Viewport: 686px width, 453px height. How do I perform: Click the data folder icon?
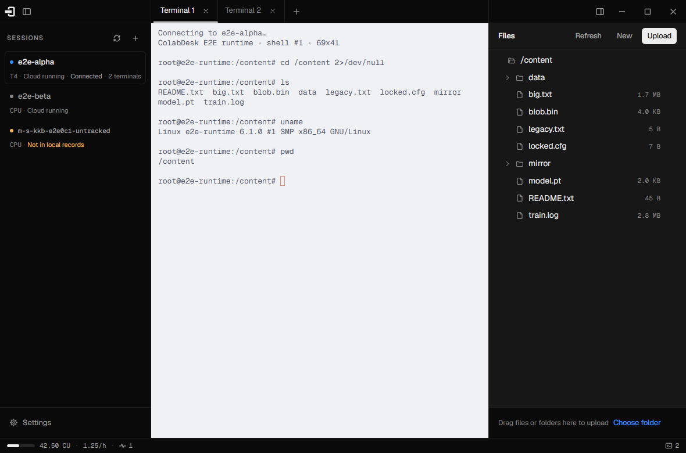point(520,78)
